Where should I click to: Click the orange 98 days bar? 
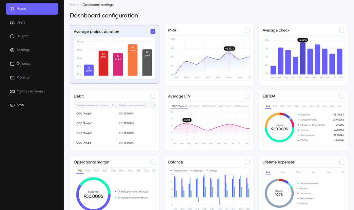132,60
